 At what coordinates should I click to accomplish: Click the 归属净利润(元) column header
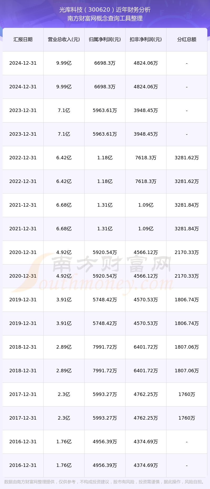(x=105, y=39)
